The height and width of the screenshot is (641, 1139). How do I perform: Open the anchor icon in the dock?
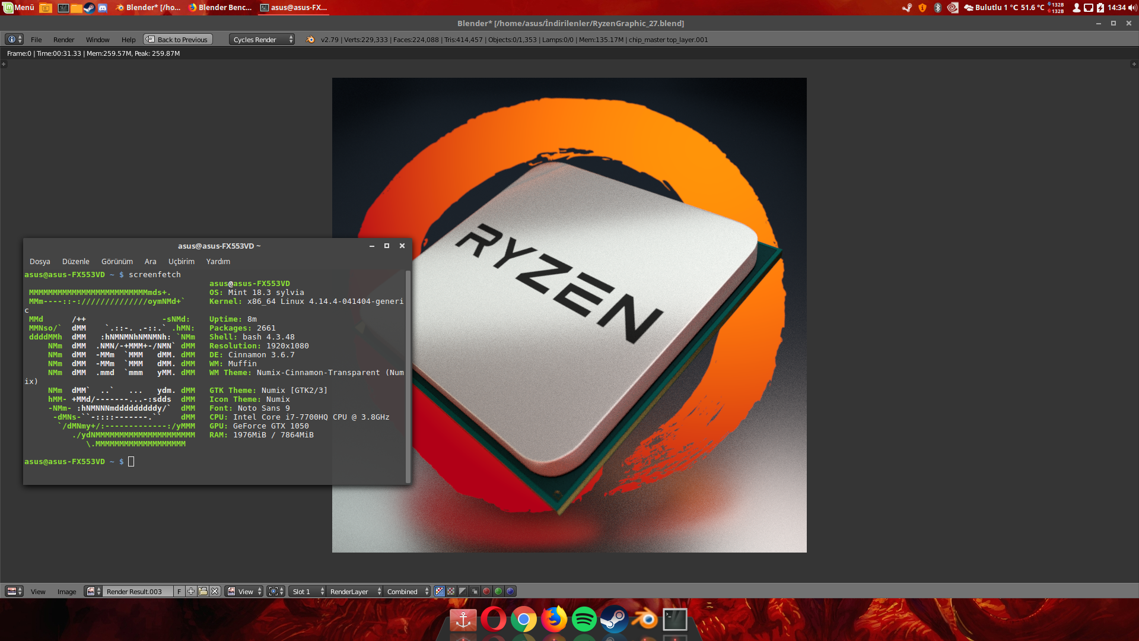463,620
